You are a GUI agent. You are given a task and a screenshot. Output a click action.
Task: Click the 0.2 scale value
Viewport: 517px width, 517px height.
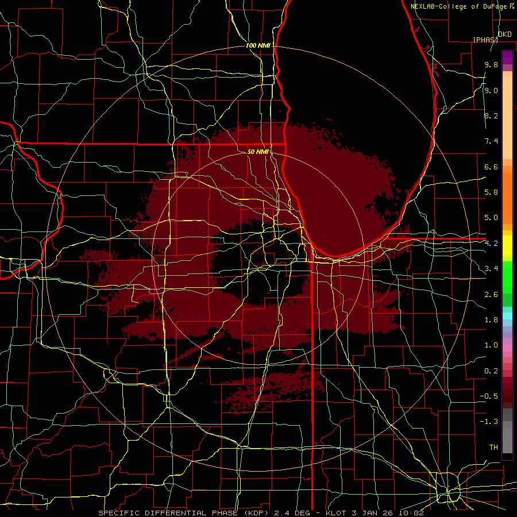491,371
